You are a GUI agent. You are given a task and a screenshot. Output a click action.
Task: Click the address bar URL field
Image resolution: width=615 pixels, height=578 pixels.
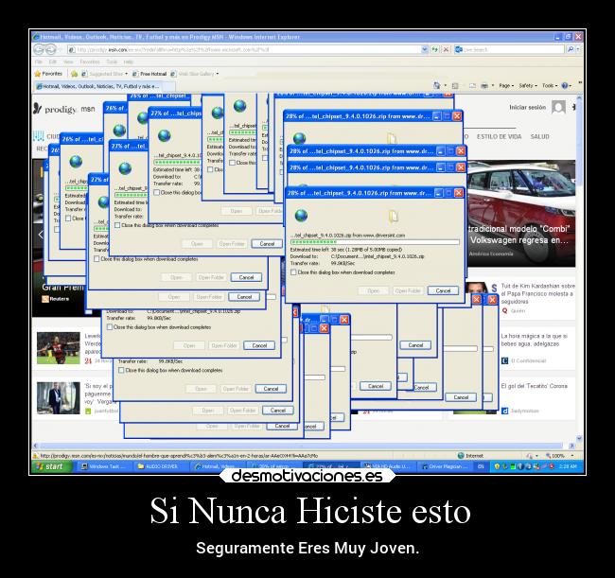point(244,49)
